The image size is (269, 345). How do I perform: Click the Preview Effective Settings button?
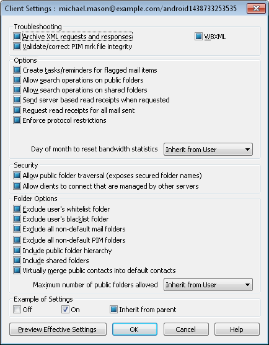(58, 329)
